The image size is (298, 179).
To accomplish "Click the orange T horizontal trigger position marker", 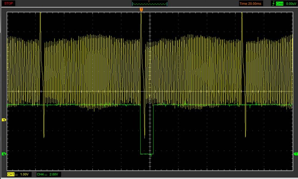I will click(x=141, y=10).
